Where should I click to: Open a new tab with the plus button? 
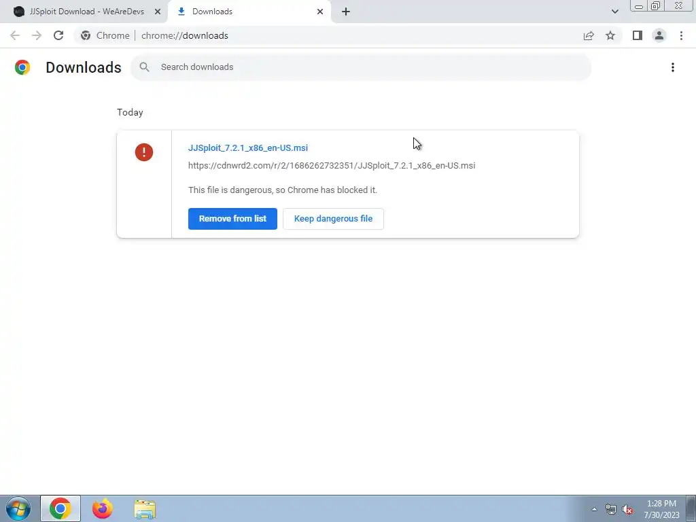(346, 12)
